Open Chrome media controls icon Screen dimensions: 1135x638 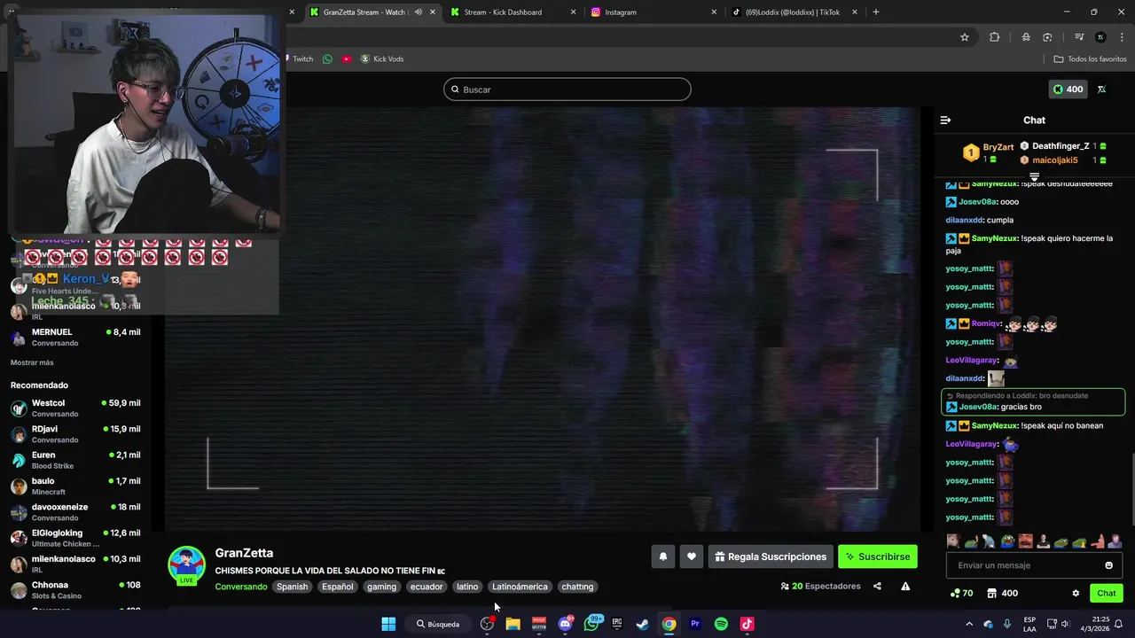pos(1079,37)
